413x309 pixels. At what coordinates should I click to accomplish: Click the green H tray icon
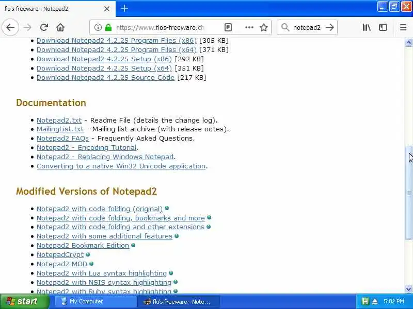(x=365, y=301)
